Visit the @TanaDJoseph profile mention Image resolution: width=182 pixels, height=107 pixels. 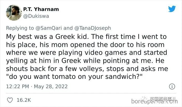(x=93, y=28)
